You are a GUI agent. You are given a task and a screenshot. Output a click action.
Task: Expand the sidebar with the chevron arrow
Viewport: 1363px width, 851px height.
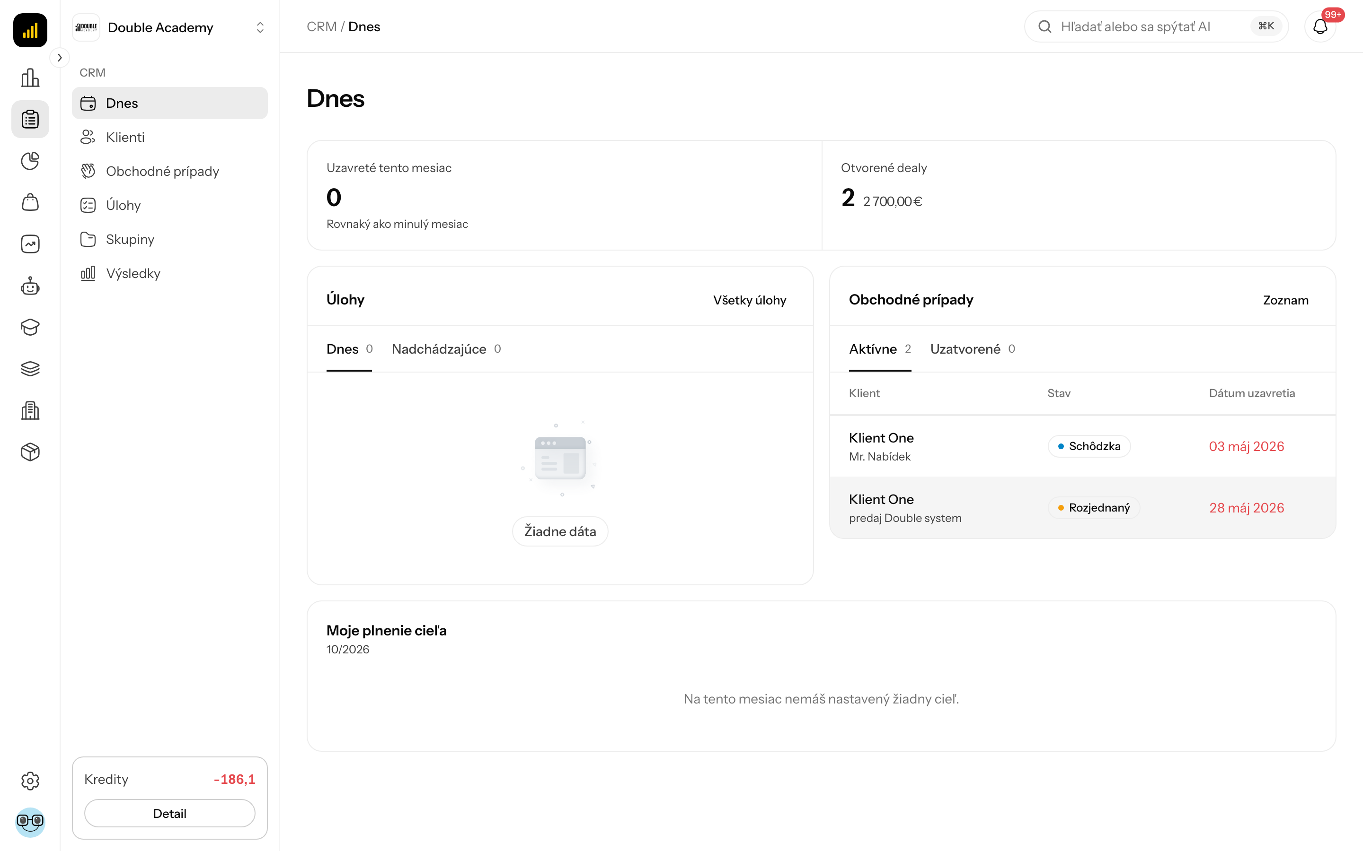coord(60,57)
